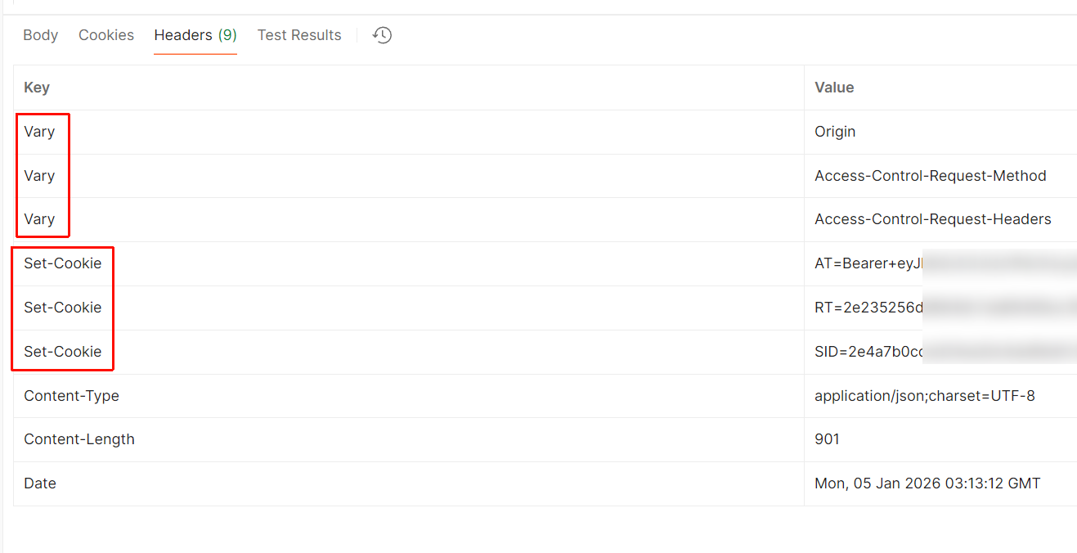This screenshot has height=553, width=1077.
Task: Click the Key column header
Action: point(37,88)
